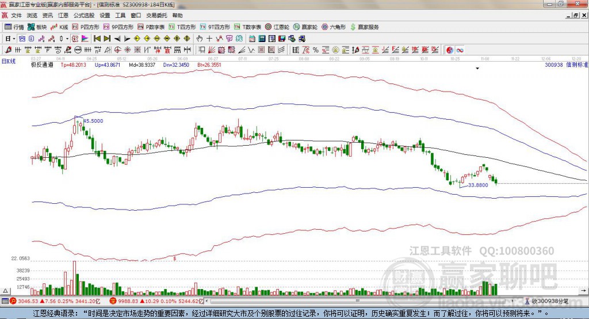589x319 pixels.
Task: Open the 9T四方形 tool
Action: [215, 27]
